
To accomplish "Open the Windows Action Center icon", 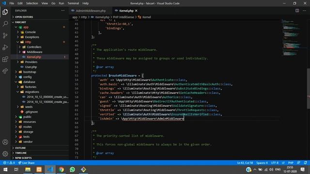I will pyautogui.click(x=302, y=170).
